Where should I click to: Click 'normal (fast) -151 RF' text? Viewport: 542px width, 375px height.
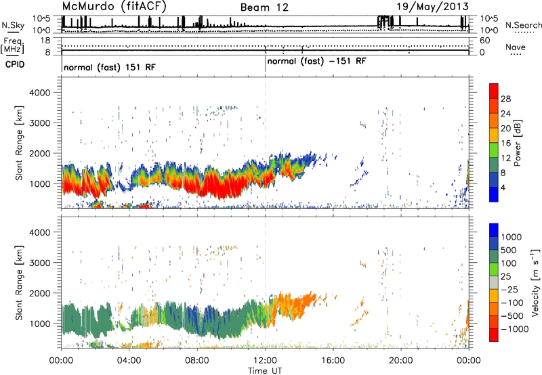(x=316, y=62)
